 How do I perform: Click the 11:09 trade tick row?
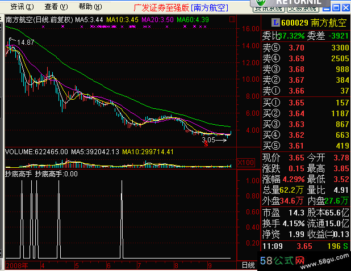coord(306,246)
